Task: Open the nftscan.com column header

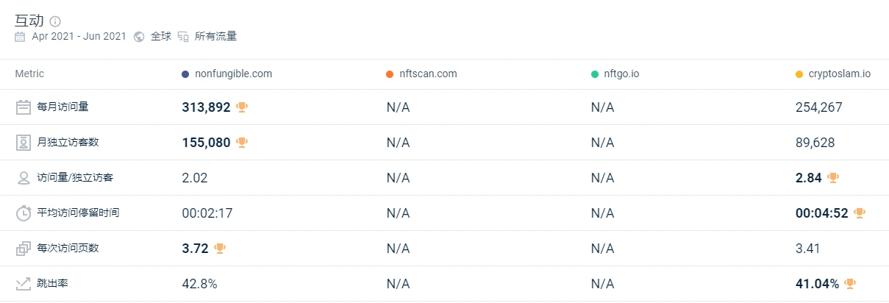Action: 428,74
